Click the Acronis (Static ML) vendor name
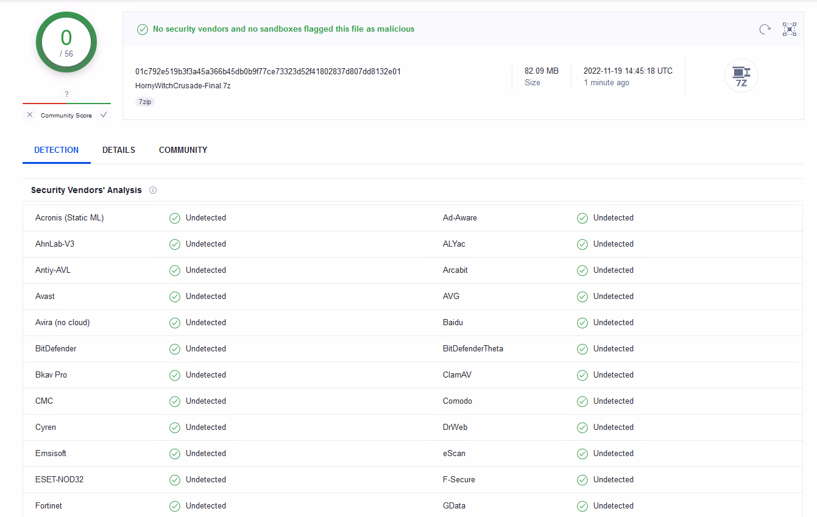This screenshot has width=817, height=517. coord(69,218)
